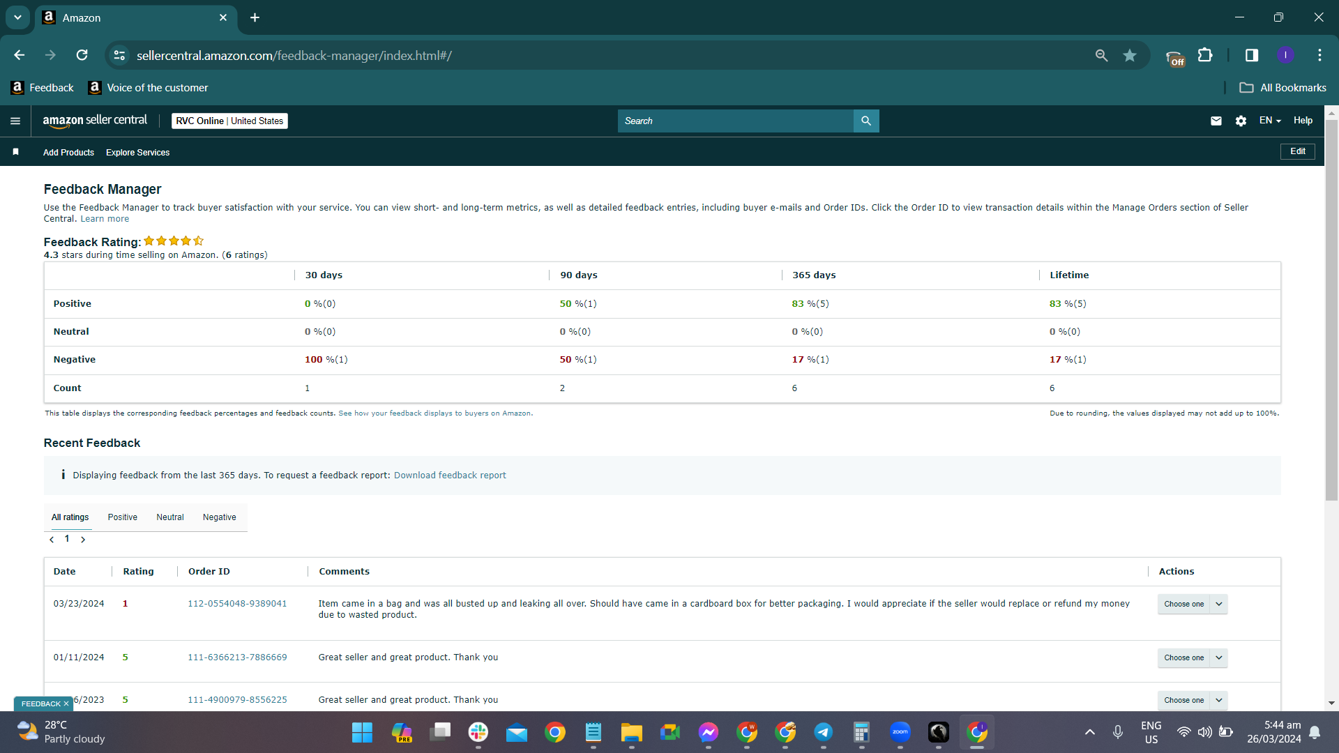Screen dimensions: 1339x753
Task: Open order 111-4900979-8556225
Action: coord(237,700)
